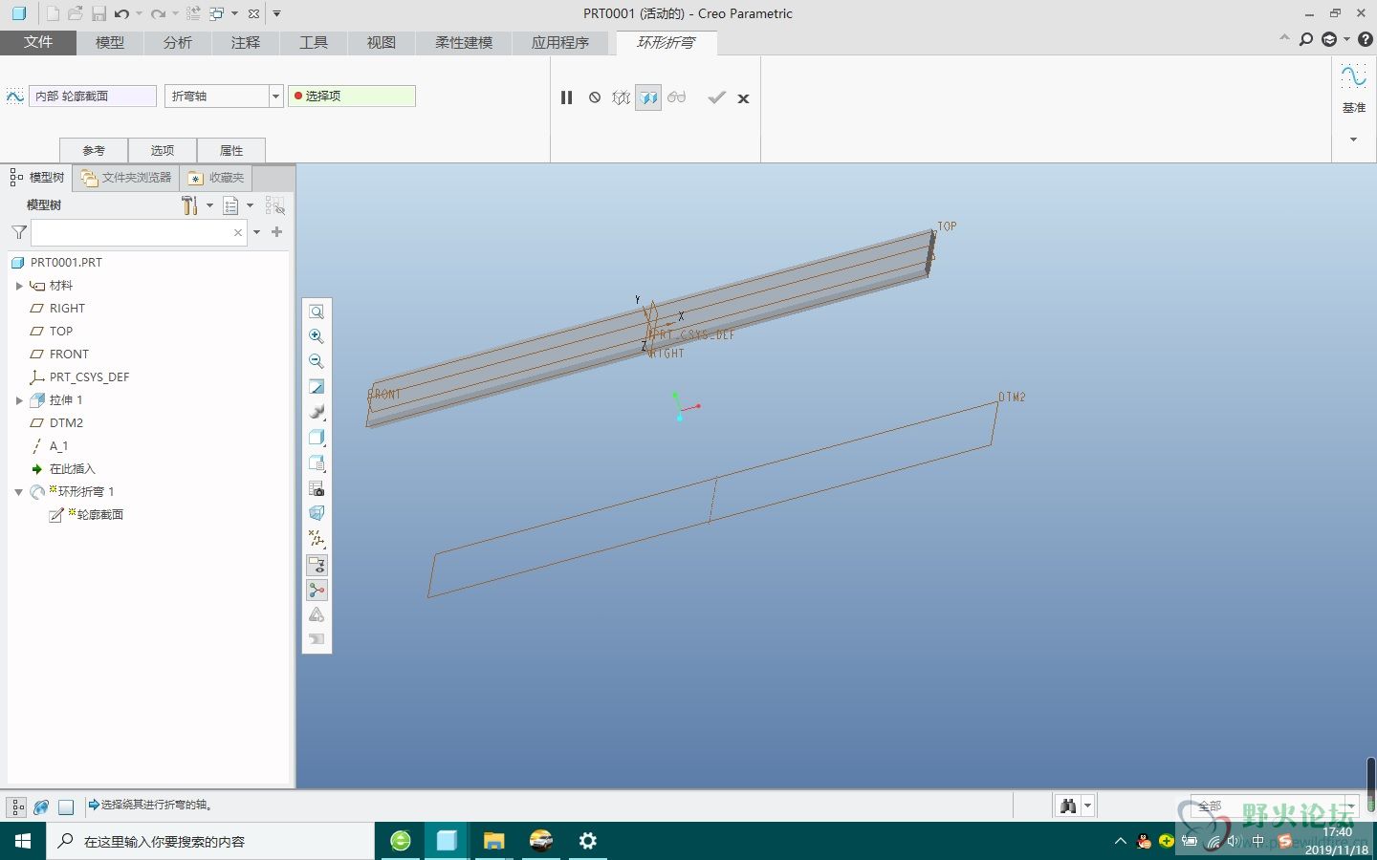Cancel the feature with the X icon

743,98
